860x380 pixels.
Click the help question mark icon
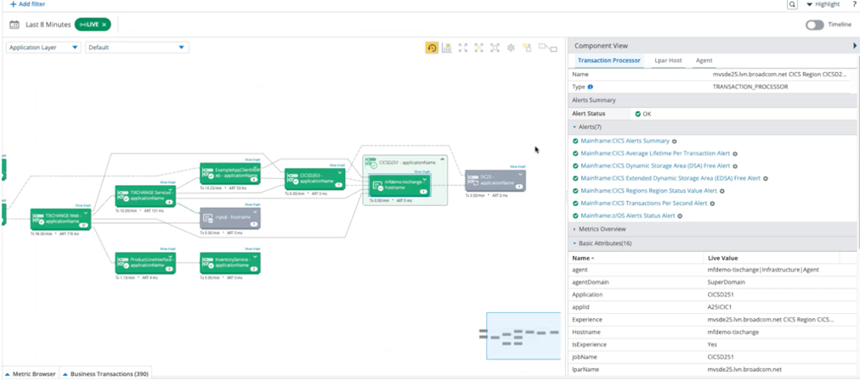pyautogui.click(x=854, y=5)
